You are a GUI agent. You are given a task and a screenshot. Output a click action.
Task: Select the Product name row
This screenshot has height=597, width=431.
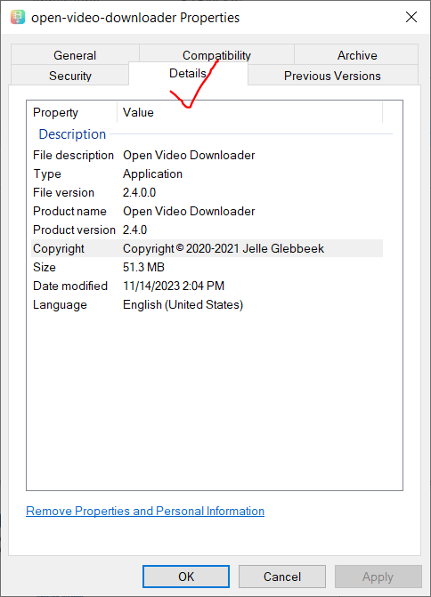(x=207, y=211)
